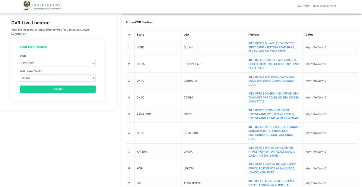Open the INEC Office Danja address link

pyautogui.click(x=271, y=152)
